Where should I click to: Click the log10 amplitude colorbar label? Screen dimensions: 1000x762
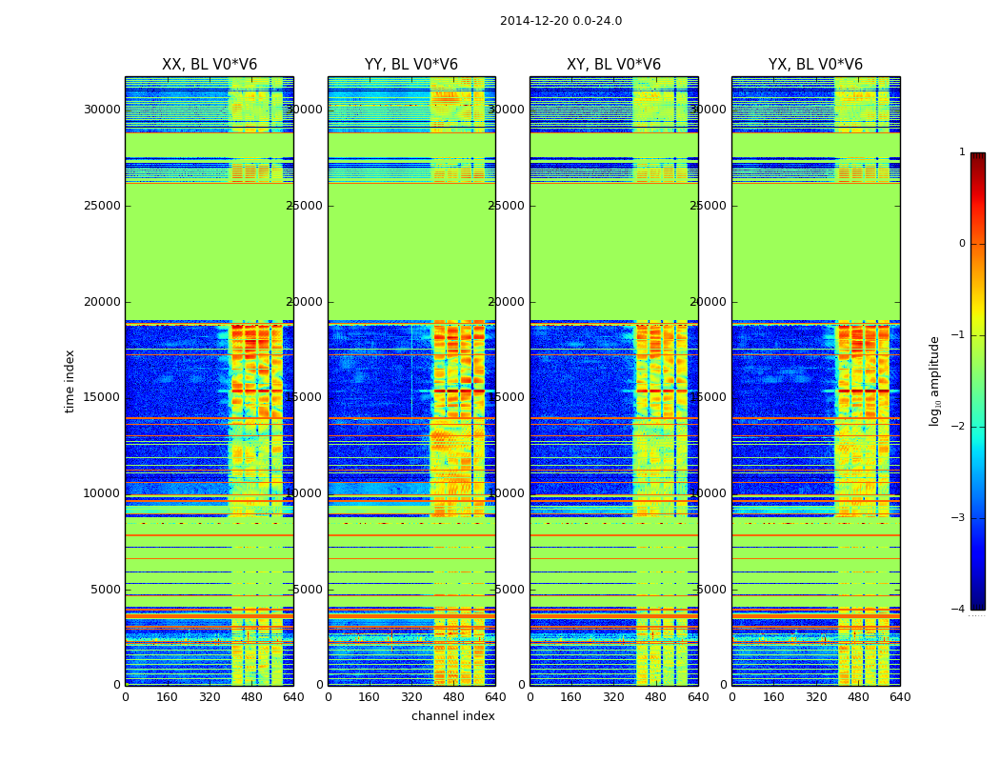pos(934,381)
